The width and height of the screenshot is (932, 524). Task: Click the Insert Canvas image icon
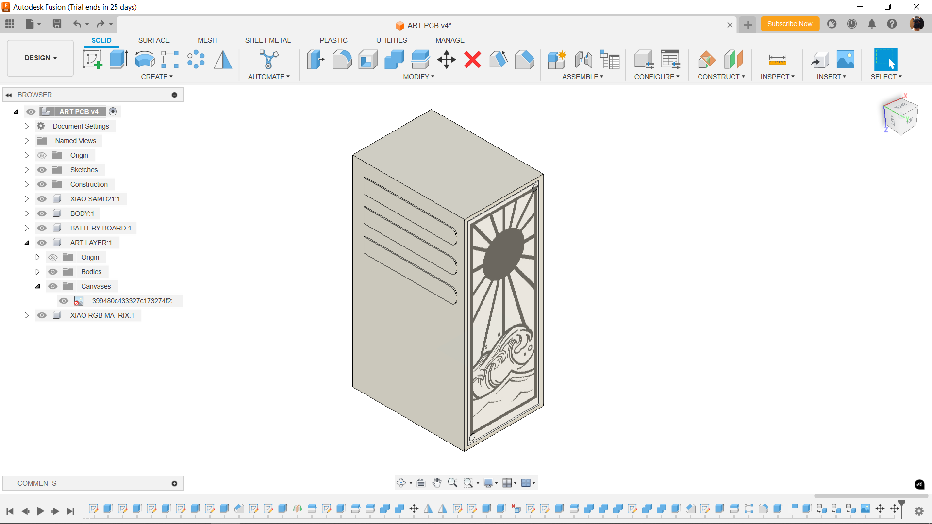(x=846, y=60)
